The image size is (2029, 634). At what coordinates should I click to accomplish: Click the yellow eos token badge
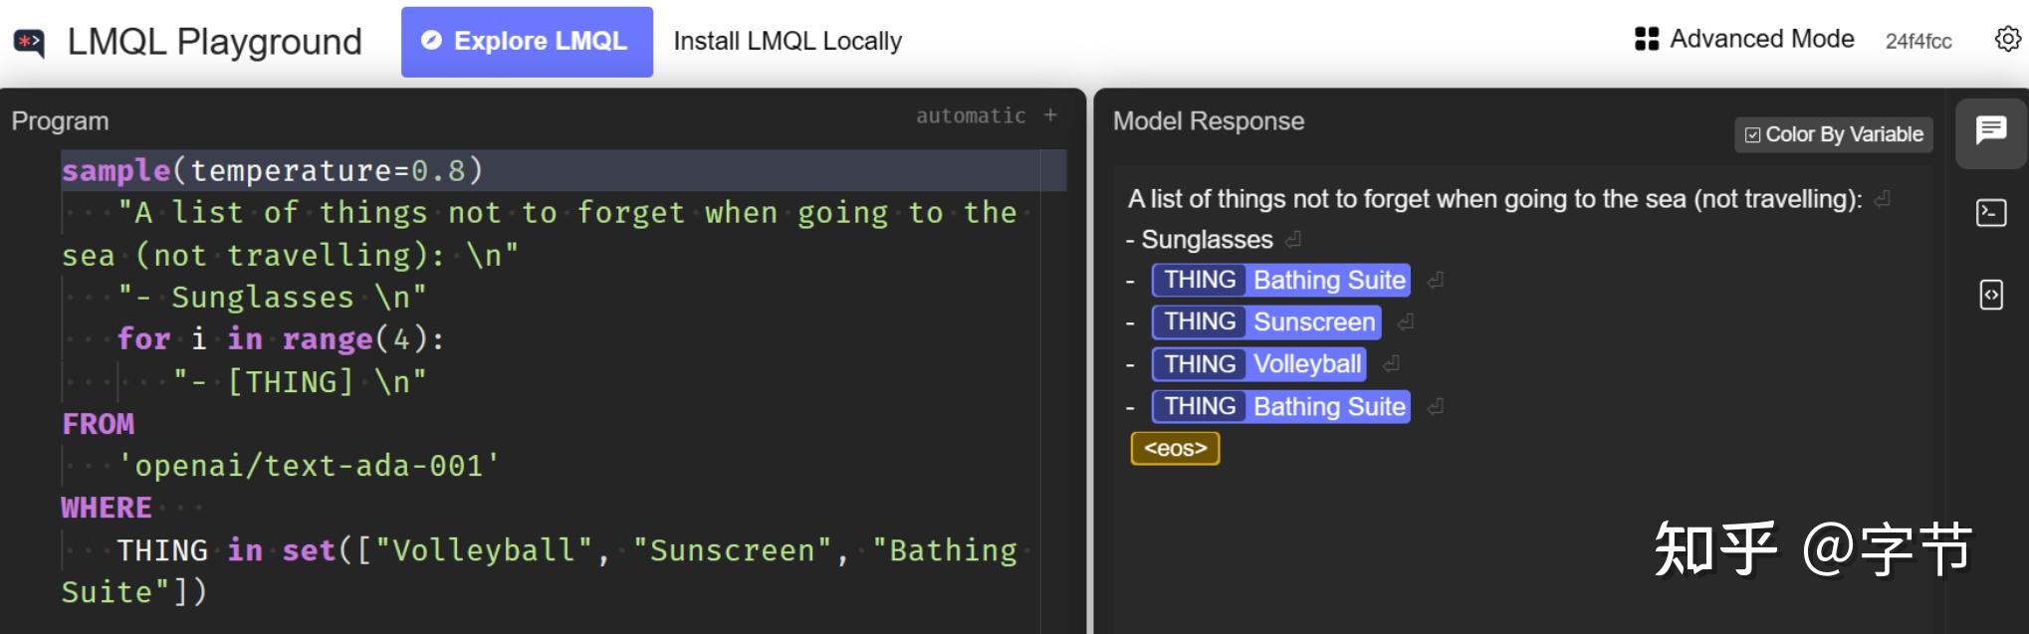[x=1175, y=449]
